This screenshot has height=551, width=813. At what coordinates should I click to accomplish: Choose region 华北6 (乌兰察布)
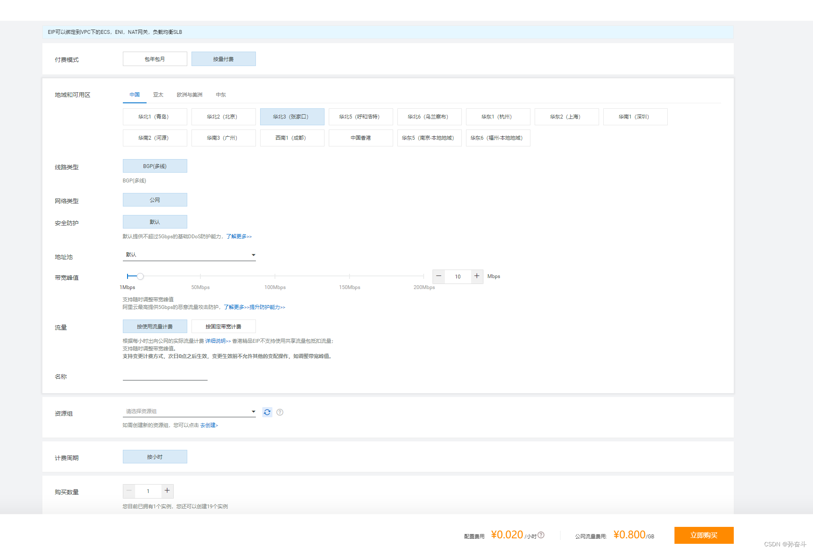coord(430,117)
